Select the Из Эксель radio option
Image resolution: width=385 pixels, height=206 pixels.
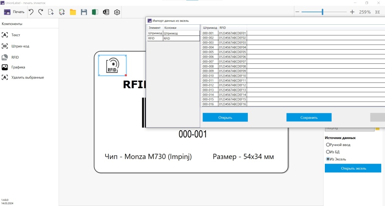[328, 159]
